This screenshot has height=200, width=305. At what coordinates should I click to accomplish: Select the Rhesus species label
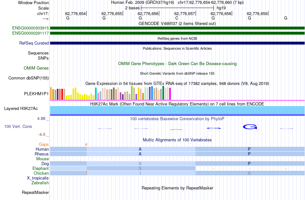pyautogui.click(x=42, y=154)
